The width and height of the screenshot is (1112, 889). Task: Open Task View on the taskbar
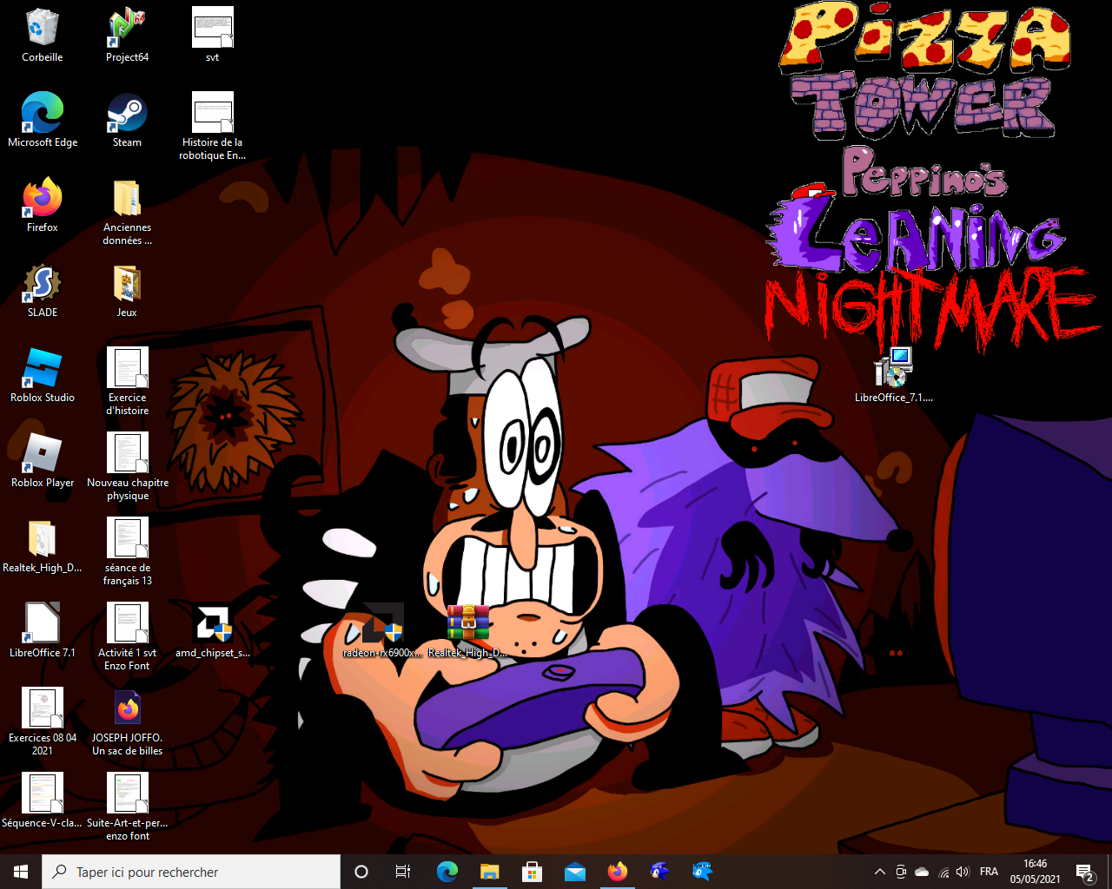403,872
